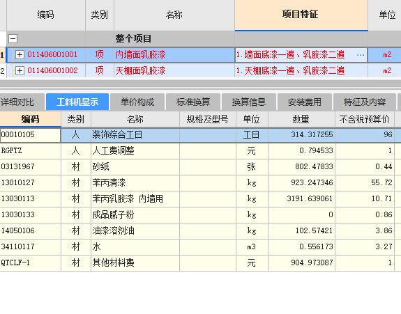The image size is (401, 314).
Task: Click quantity 923.247346 cell
Action: coord(301,183)
